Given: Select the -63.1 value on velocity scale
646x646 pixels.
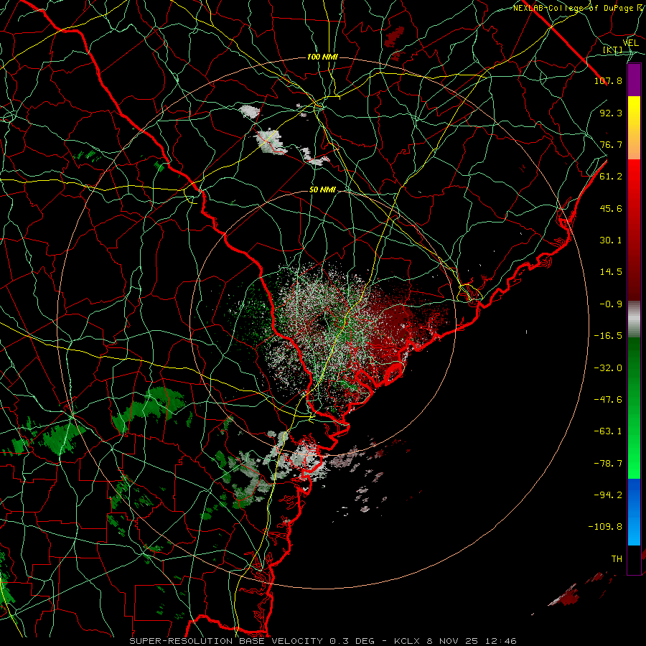Looking at the screenshot, I should (608, 431).
